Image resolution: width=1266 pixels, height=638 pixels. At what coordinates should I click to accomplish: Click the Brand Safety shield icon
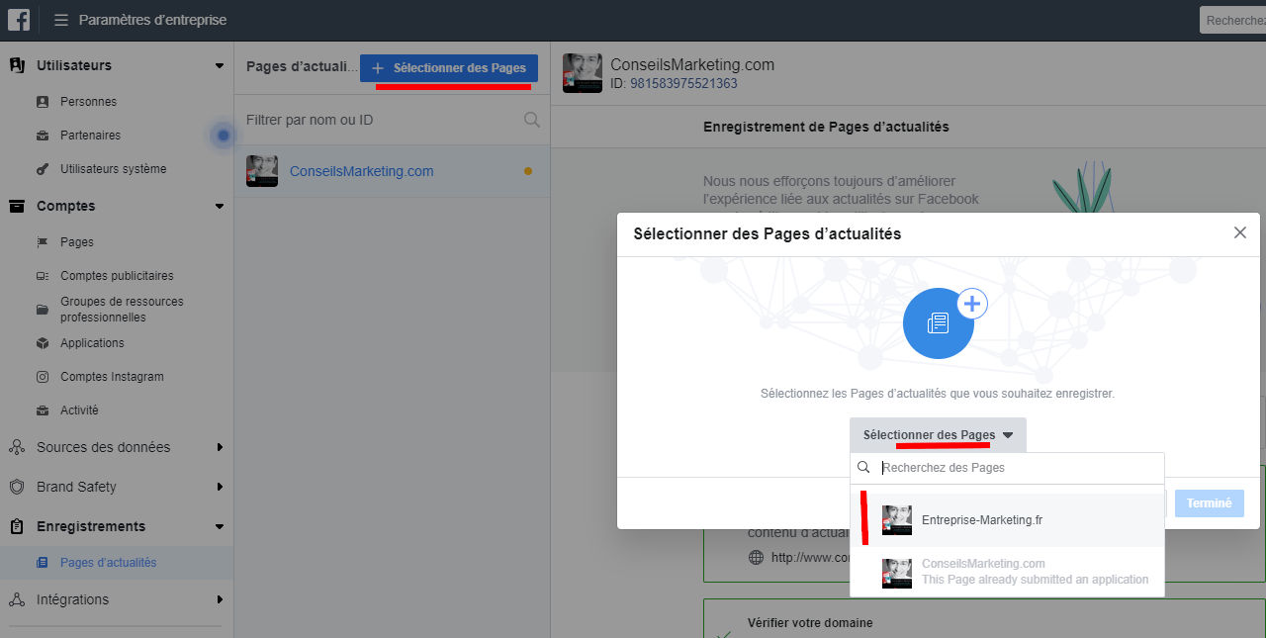point(17,487)
